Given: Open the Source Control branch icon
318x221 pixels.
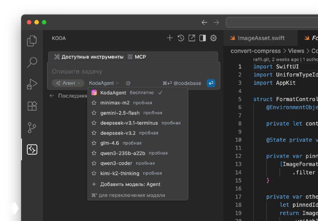Looking at the screenshot, I should click(32, 127).
